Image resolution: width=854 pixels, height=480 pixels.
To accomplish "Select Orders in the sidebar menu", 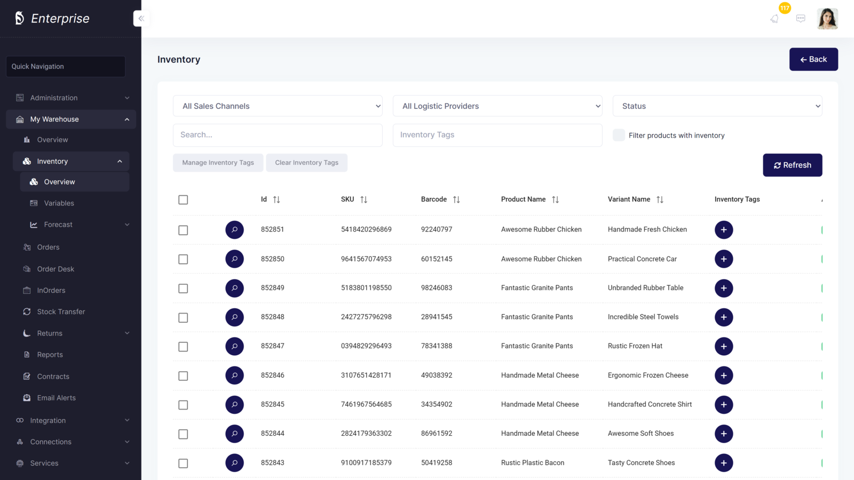I will (49, 247).
